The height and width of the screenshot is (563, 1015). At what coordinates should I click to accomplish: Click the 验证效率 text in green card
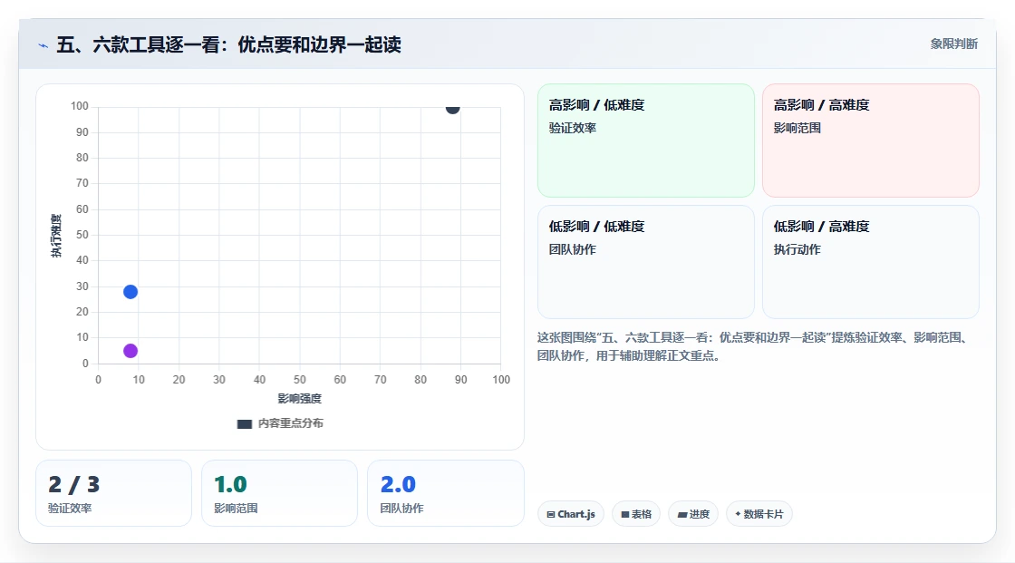point(572,128)
